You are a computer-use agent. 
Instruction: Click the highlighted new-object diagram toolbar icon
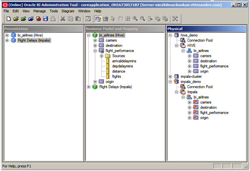[98, 19]
